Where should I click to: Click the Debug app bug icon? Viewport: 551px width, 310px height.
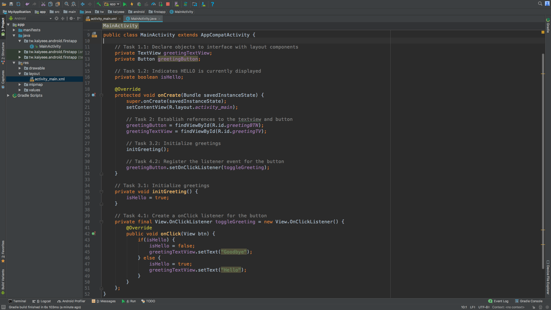click(139, 4)
